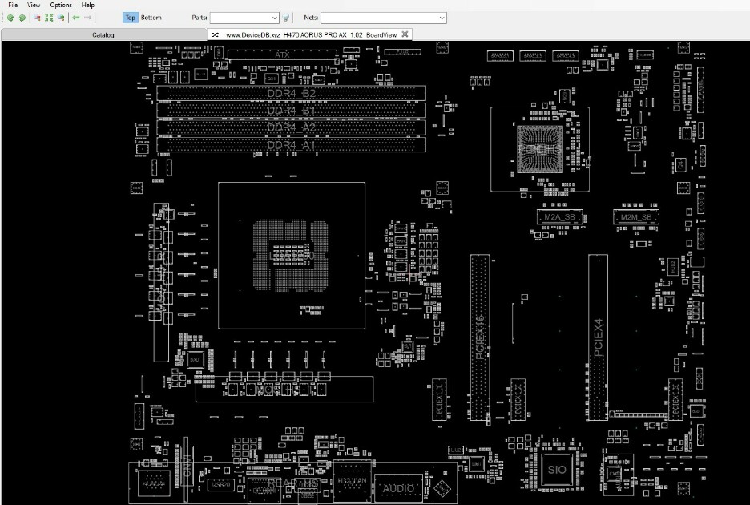This screenshot has width=750, height=505.
Task: Open the Help menu
Action: pos(87,5)
